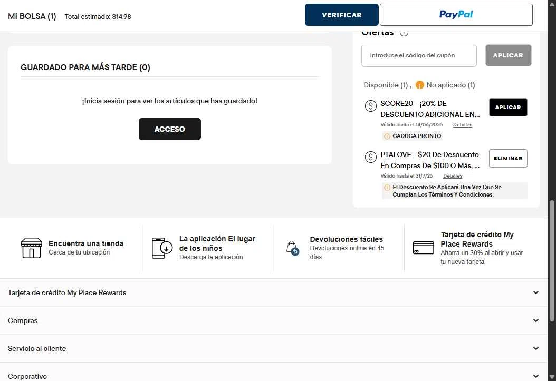Click the info icon in discount terms notice
Image resolution: width=556 pixels, height=381 pixels.
pyautogui.click(x=387, y=187)
